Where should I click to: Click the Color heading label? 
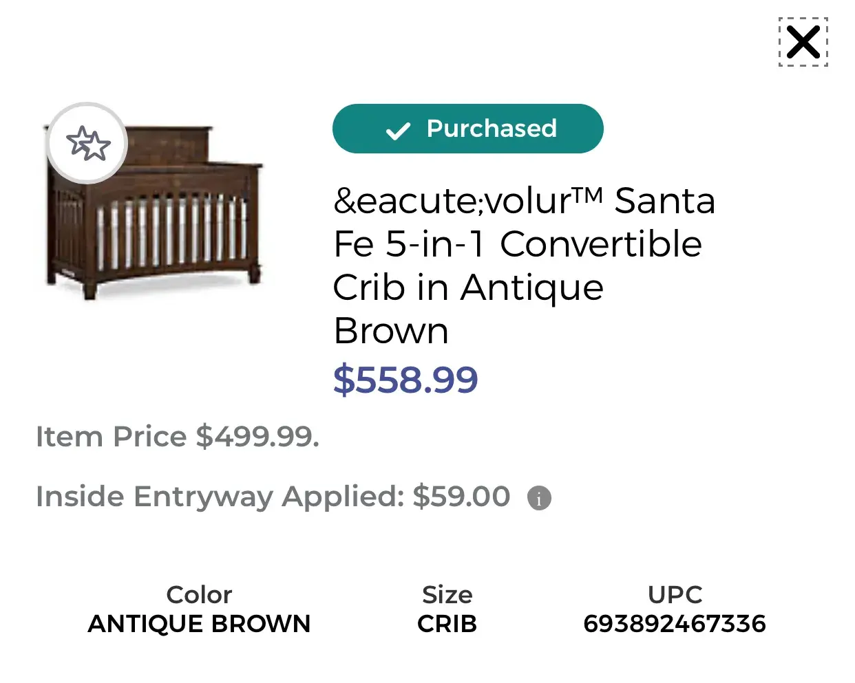[x=199, y=595]
